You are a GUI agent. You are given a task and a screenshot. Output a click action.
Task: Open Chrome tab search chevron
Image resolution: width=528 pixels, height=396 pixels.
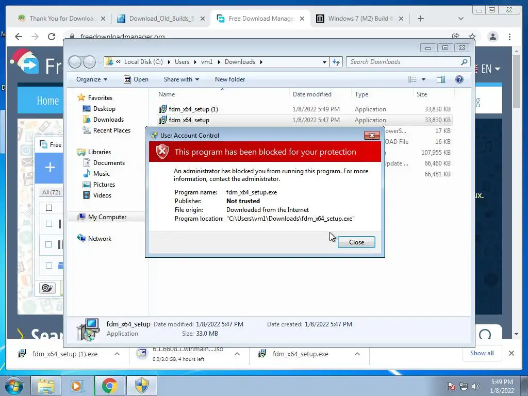(x=461, y=19)
